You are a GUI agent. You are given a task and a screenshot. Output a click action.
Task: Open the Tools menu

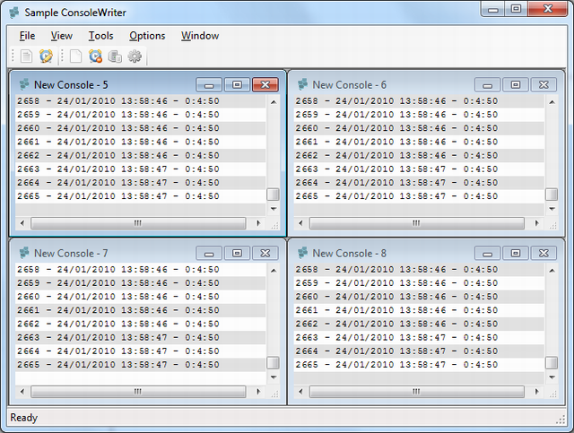101,36
